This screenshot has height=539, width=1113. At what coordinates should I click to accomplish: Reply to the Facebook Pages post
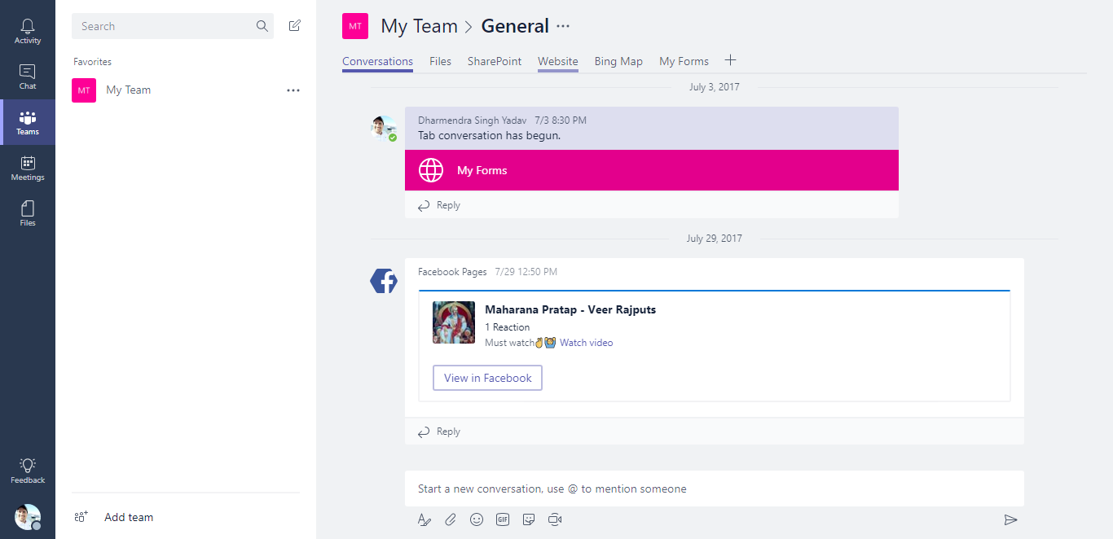tap(439, 432)
